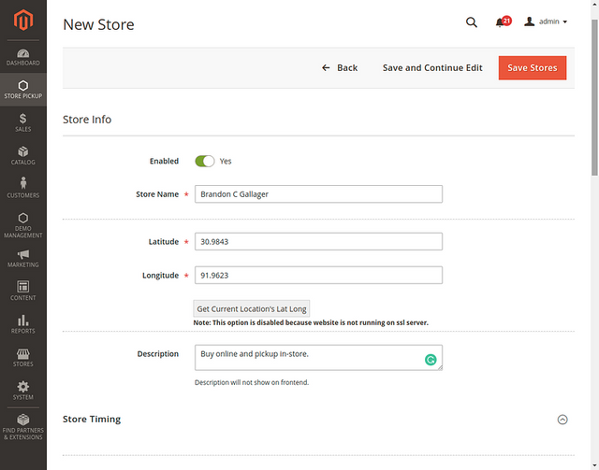Open the Marketing sidebar menu
Image resolution: width=599 pixels, height=470 pixels.
pyautogui.click(x=22, y=259)
